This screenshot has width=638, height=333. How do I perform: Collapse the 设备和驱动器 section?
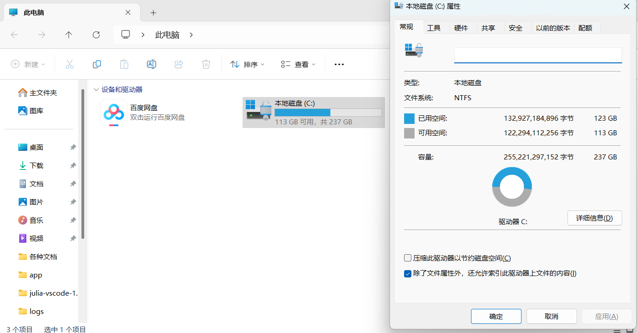tap(96, 90)
